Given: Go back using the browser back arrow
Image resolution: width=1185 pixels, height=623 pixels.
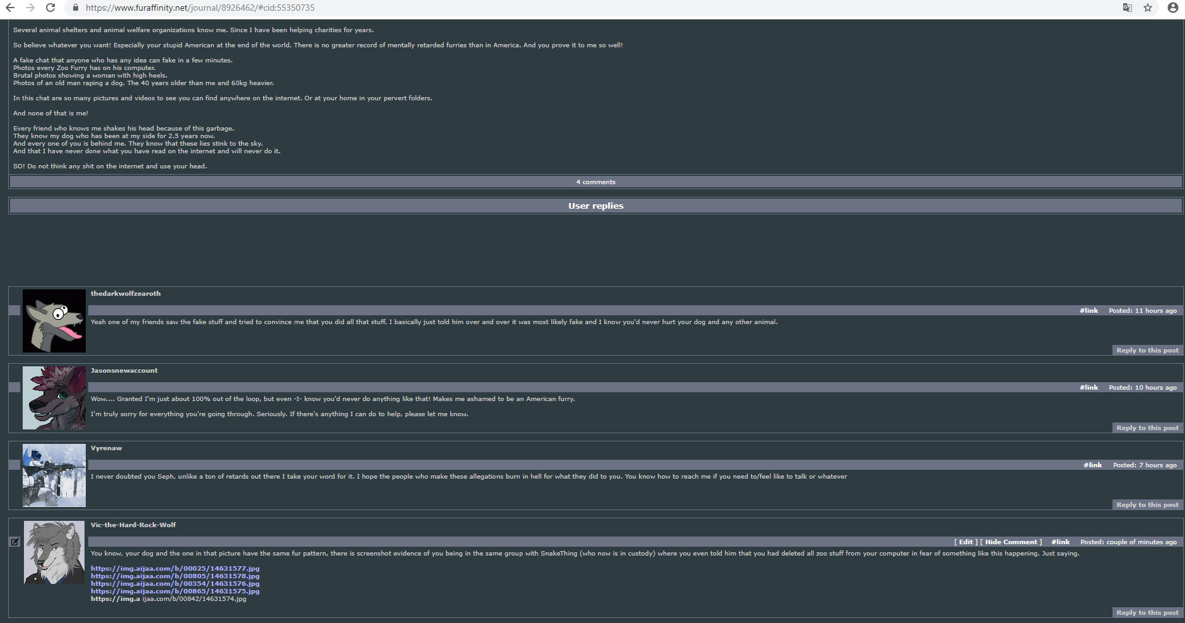Looking at the screenshot, I should [10, 8].
